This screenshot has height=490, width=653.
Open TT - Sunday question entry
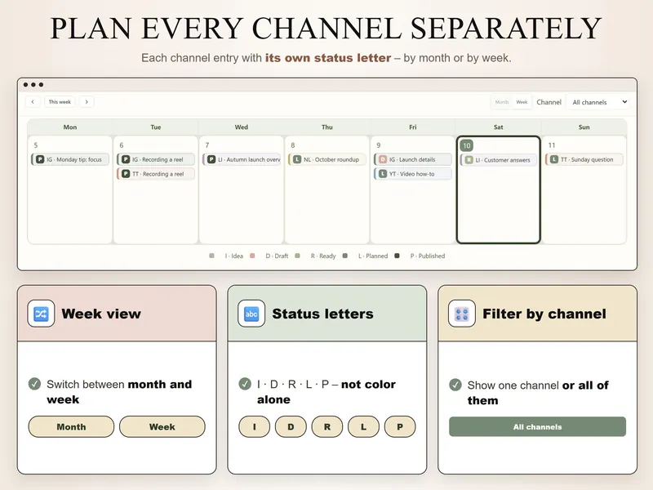tap(584, 159)
